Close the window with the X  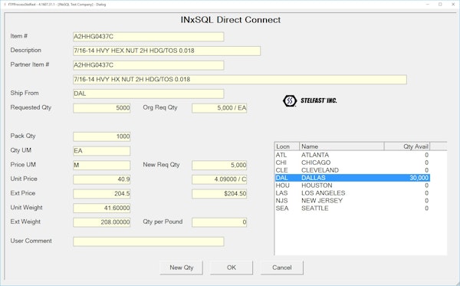pos(453,5)
